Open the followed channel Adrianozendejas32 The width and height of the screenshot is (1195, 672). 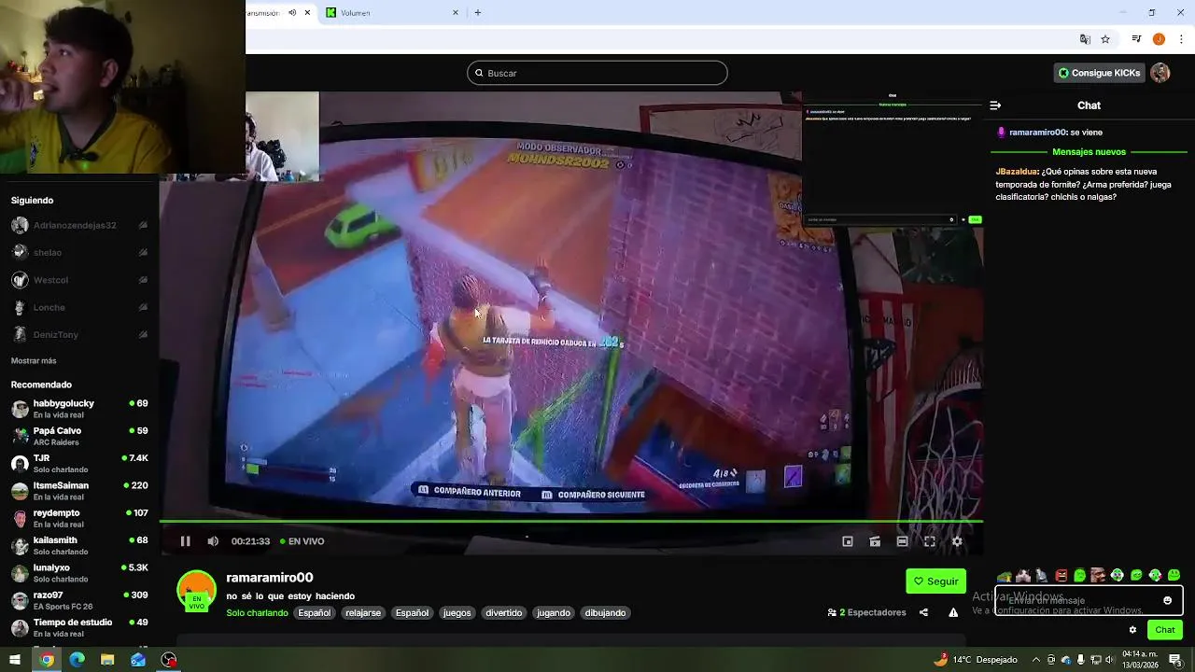[x=79, y=226]
